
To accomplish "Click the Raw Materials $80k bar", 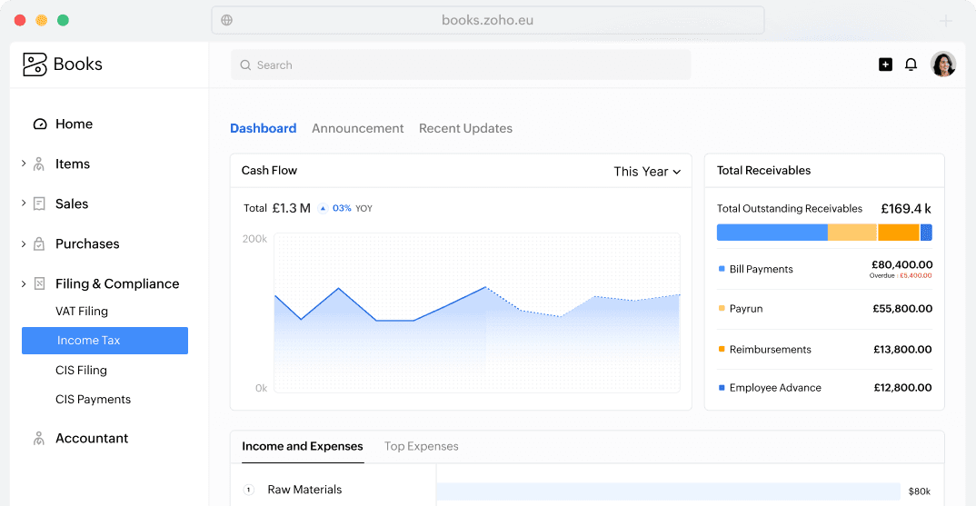I will coord(669,491).
